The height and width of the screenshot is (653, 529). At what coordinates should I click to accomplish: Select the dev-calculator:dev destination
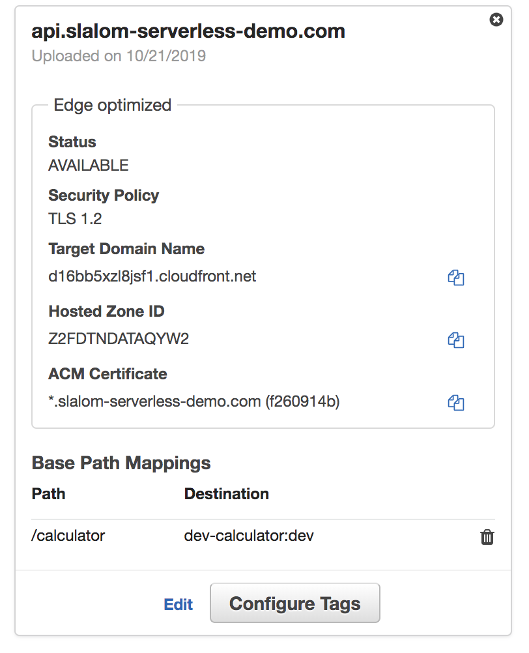[250, 536]
